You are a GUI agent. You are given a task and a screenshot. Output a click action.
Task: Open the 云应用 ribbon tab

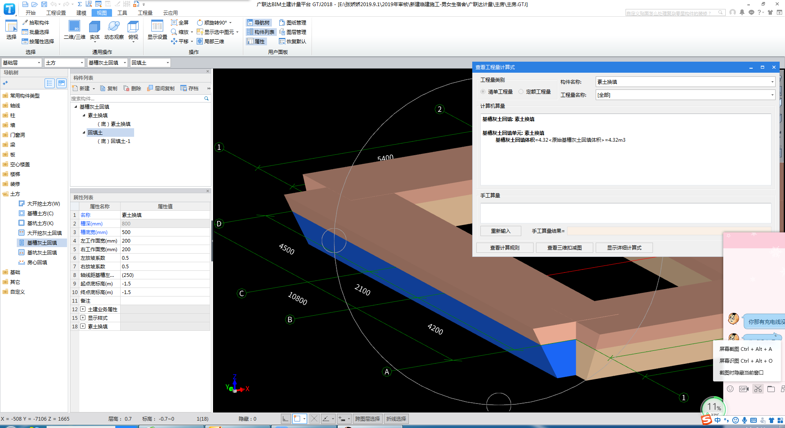point(170,13)
